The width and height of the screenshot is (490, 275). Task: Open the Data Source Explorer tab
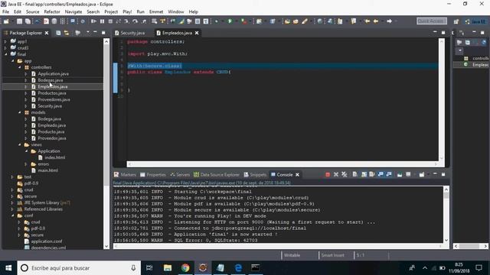coord(216,175)
